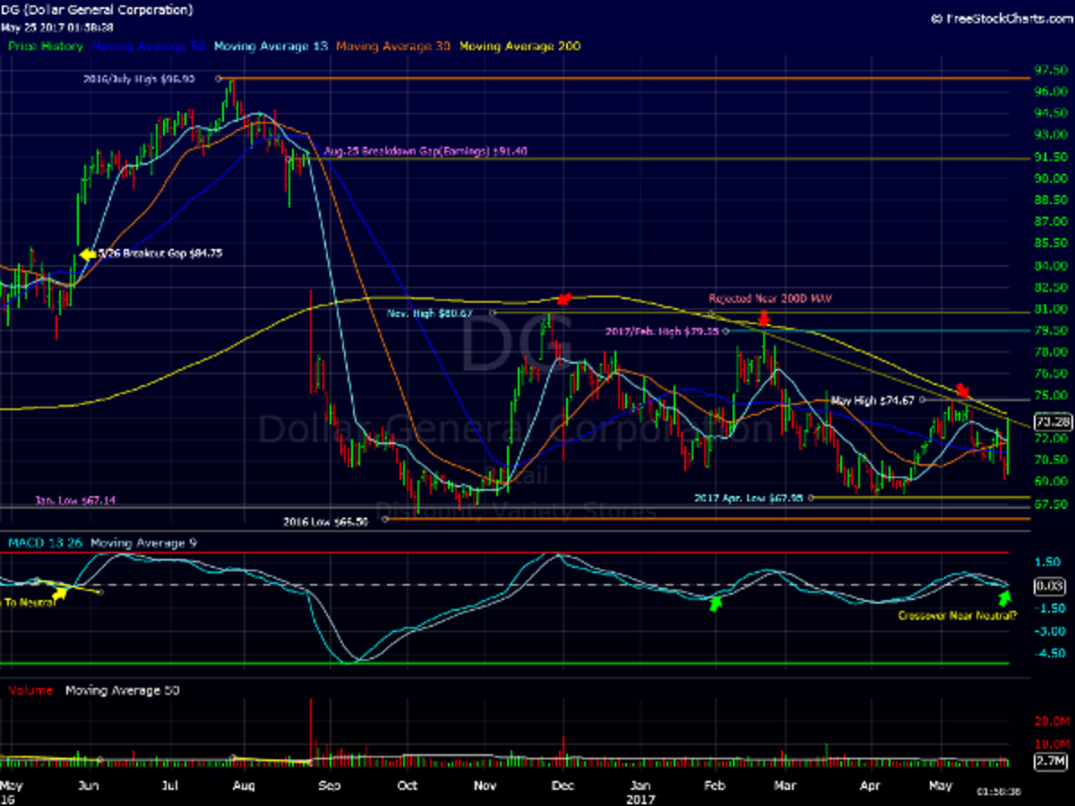This screenshot has width=1075, height=806.
Task: Click the green arrow above Crossover Near Neutral
Action: click(x=1005, y=597)
